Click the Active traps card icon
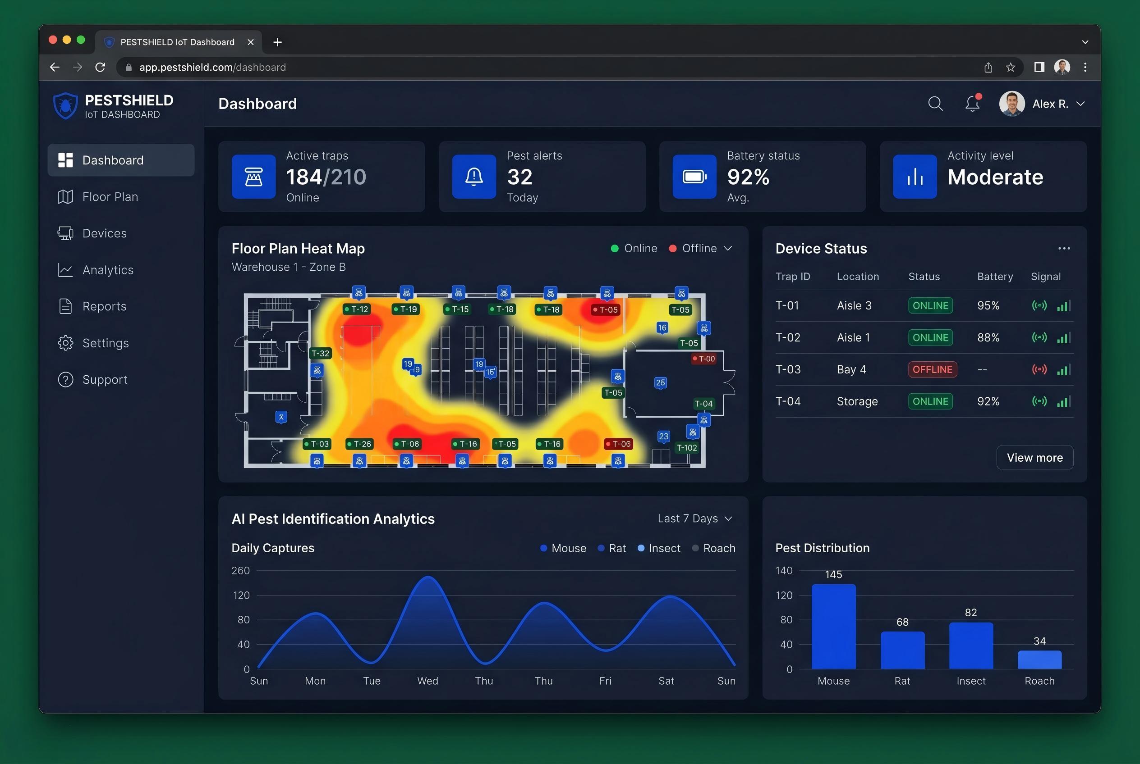Image resolution: width=1140 pixels, height=764 pixels. point(253,177)
